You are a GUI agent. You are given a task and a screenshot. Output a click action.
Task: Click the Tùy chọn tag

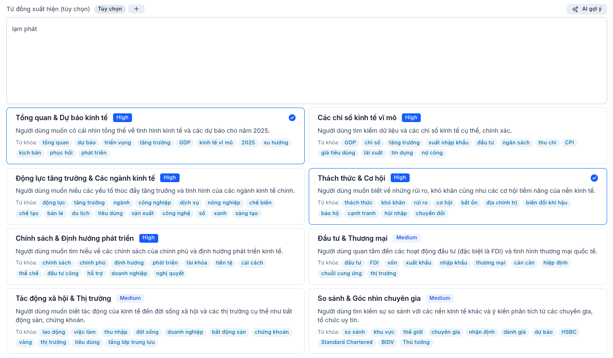(x=110, y=9)
